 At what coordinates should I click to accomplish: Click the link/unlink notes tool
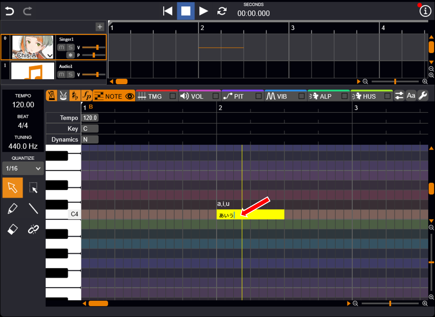click(x=33, y=230)
